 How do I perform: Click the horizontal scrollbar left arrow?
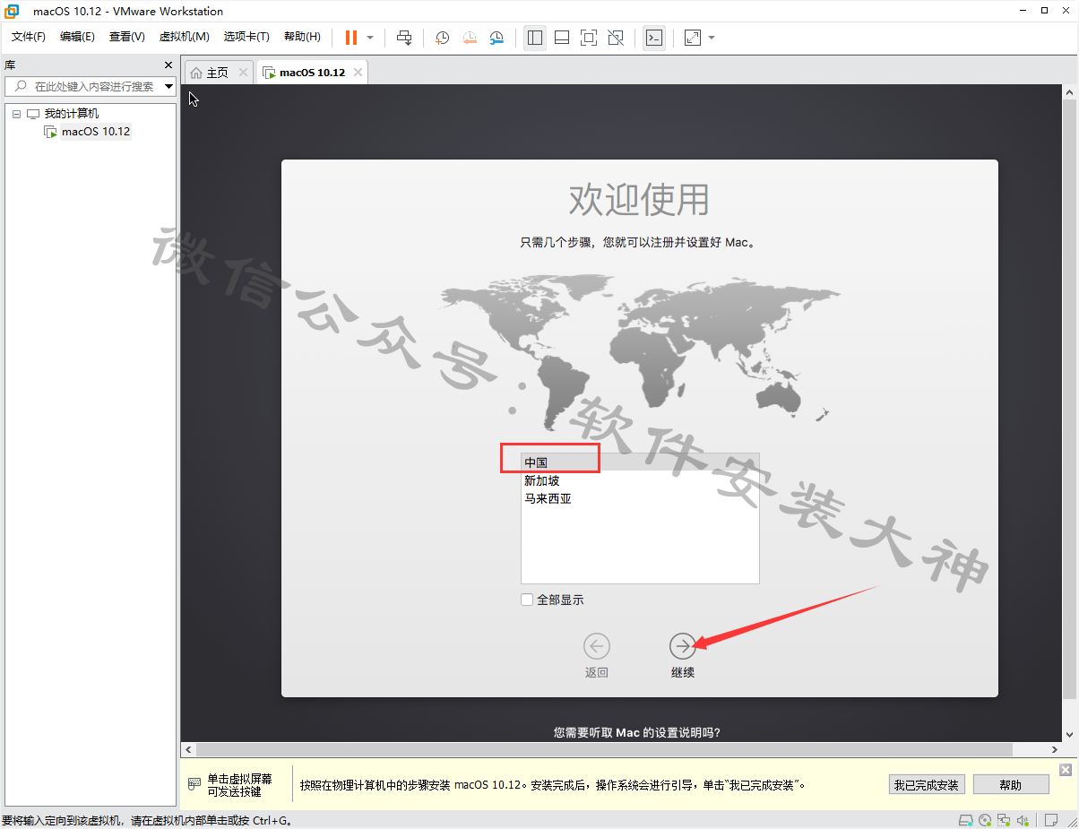[x=187, y=749]
